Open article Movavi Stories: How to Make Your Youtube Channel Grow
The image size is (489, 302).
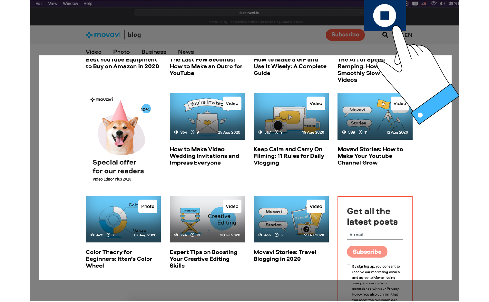pos(370,156)
